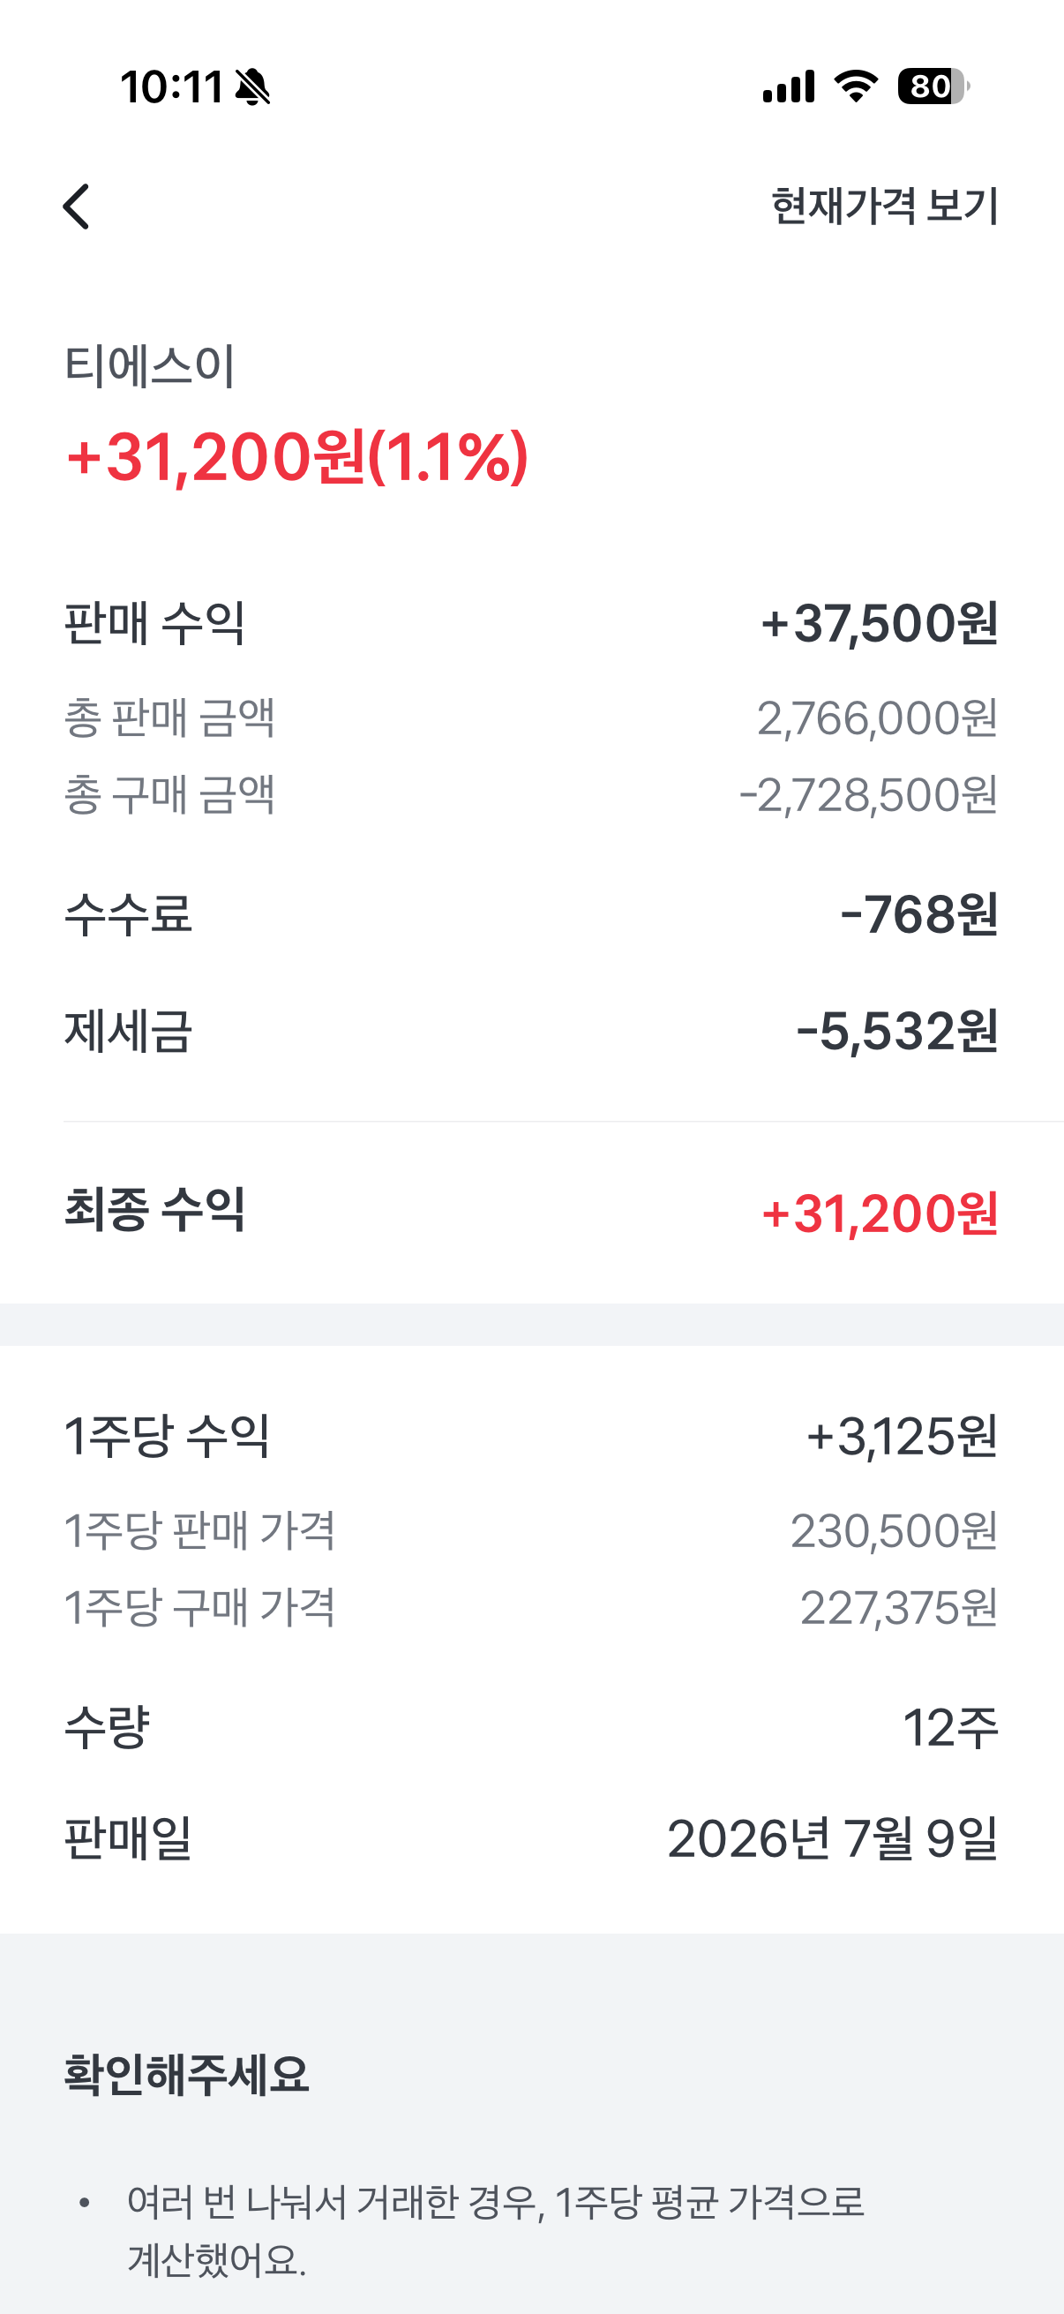Tap the silent mode bell icon
This screenshot has height=2314, width=1064.
252,87
